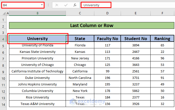Screen dimensions: 175x110
Task: Click the Last Column or Row title cell
Action: 92,26
